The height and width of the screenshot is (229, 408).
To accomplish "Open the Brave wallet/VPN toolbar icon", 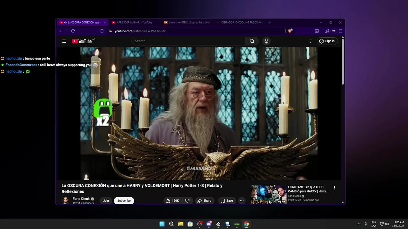I will point(334,31).
